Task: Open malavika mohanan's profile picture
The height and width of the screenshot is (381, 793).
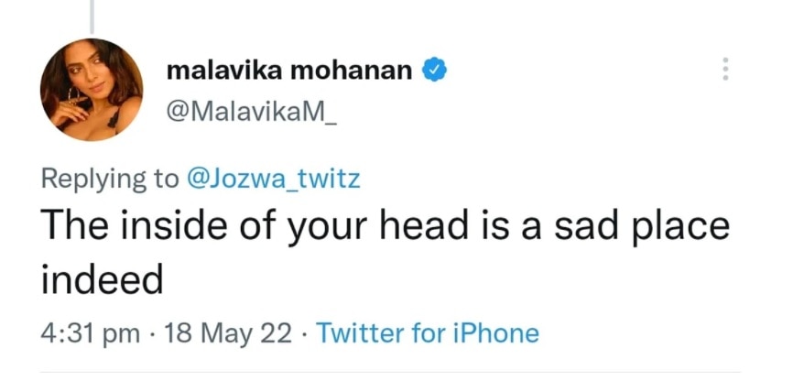Action: tap(92, 90)
